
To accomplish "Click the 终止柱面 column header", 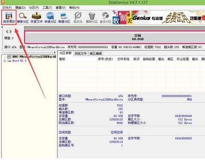I will (x=183, y=59).
